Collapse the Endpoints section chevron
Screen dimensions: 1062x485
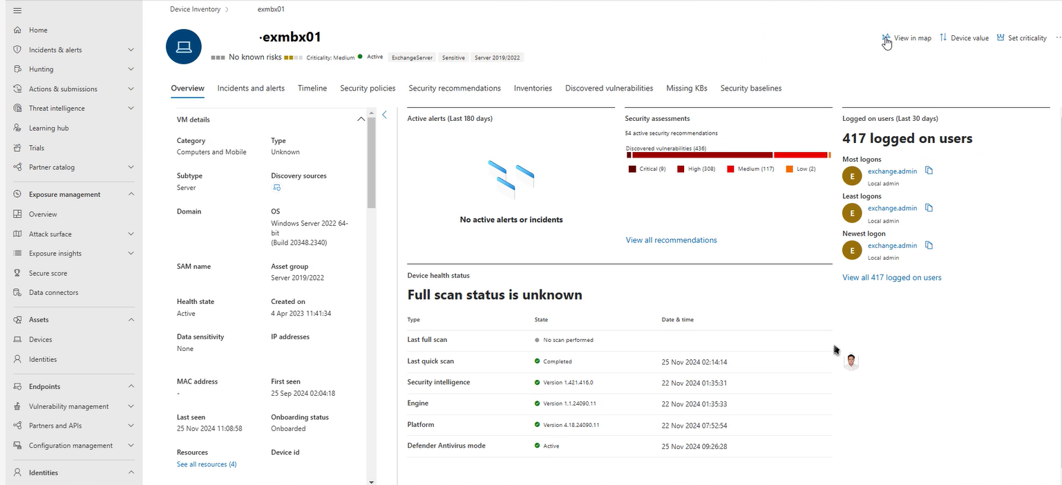131,387
